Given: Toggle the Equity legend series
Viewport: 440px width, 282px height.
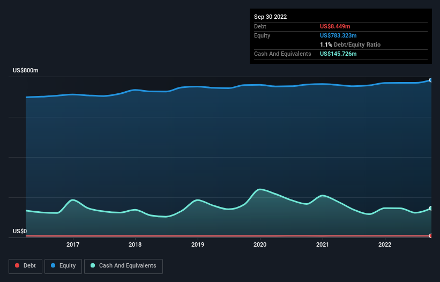Looking at the screenshot, I should 63,266.
